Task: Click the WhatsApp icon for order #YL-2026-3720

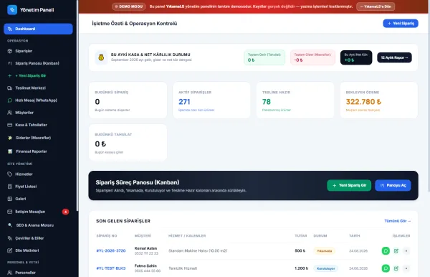Action: [x=386, y=250]
